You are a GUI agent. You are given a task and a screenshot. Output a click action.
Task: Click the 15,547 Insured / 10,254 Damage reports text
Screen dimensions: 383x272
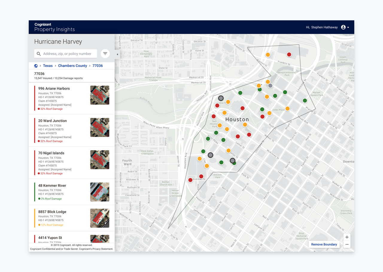58,78
